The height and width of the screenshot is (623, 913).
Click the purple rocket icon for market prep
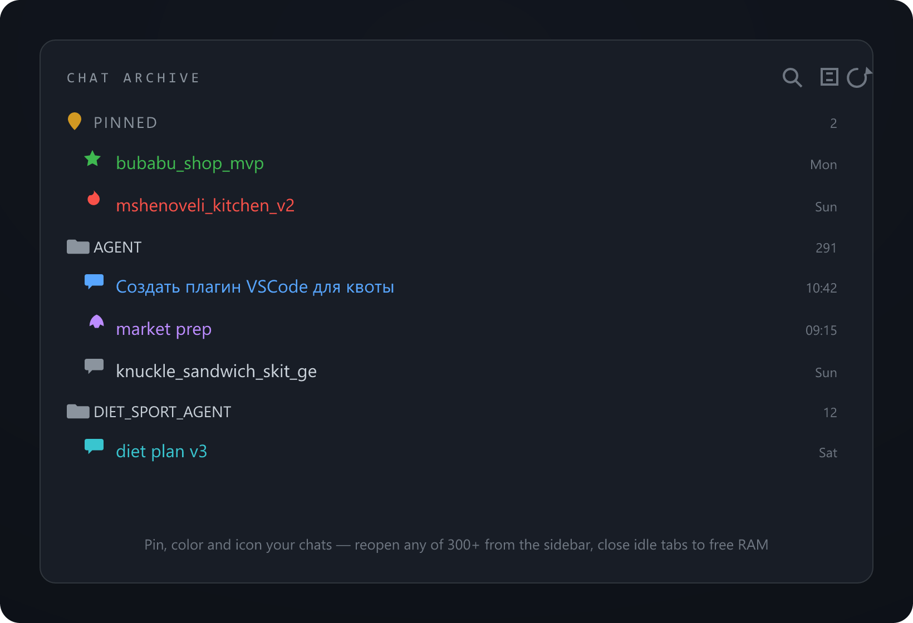97,322
